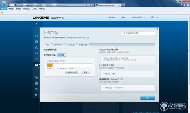Open Parental Controls warning triangle icon
Screen dimensions: 190x113
[36, 47]
